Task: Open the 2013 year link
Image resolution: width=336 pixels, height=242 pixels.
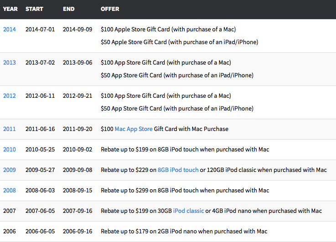Action: [x=10, y=62]
